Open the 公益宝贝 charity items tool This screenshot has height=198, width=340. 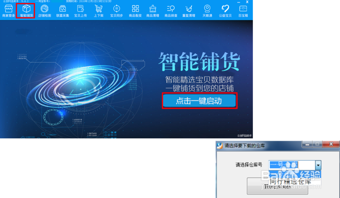(x=225, y=11)
